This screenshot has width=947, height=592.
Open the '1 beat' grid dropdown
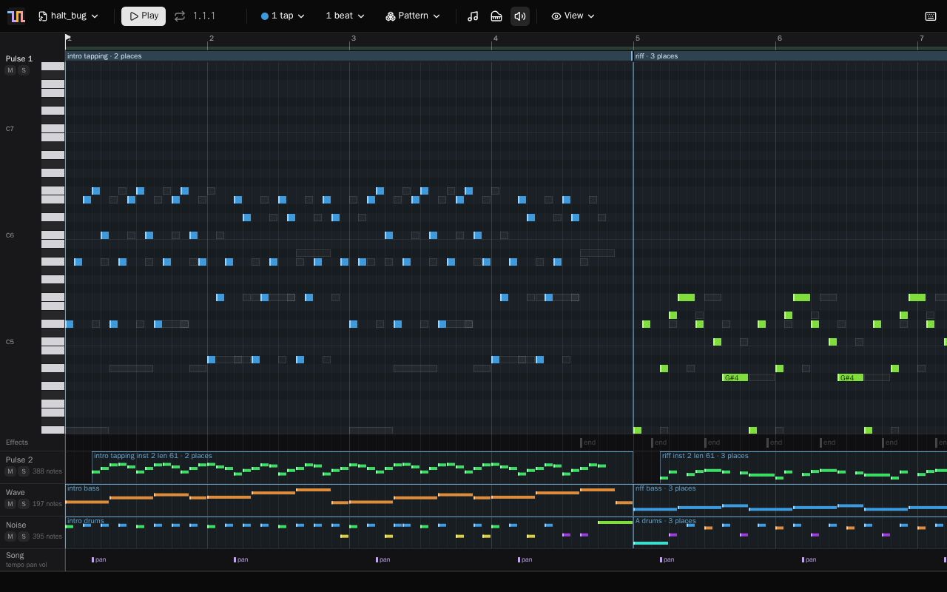click(x=345, y=16)
